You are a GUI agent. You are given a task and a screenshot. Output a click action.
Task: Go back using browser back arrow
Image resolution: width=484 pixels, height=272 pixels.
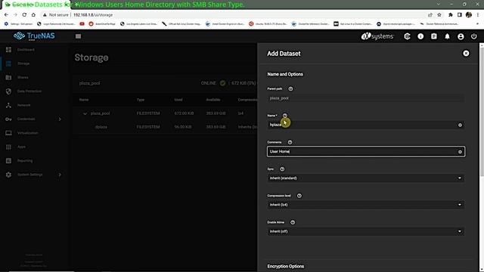coord(6,15)
